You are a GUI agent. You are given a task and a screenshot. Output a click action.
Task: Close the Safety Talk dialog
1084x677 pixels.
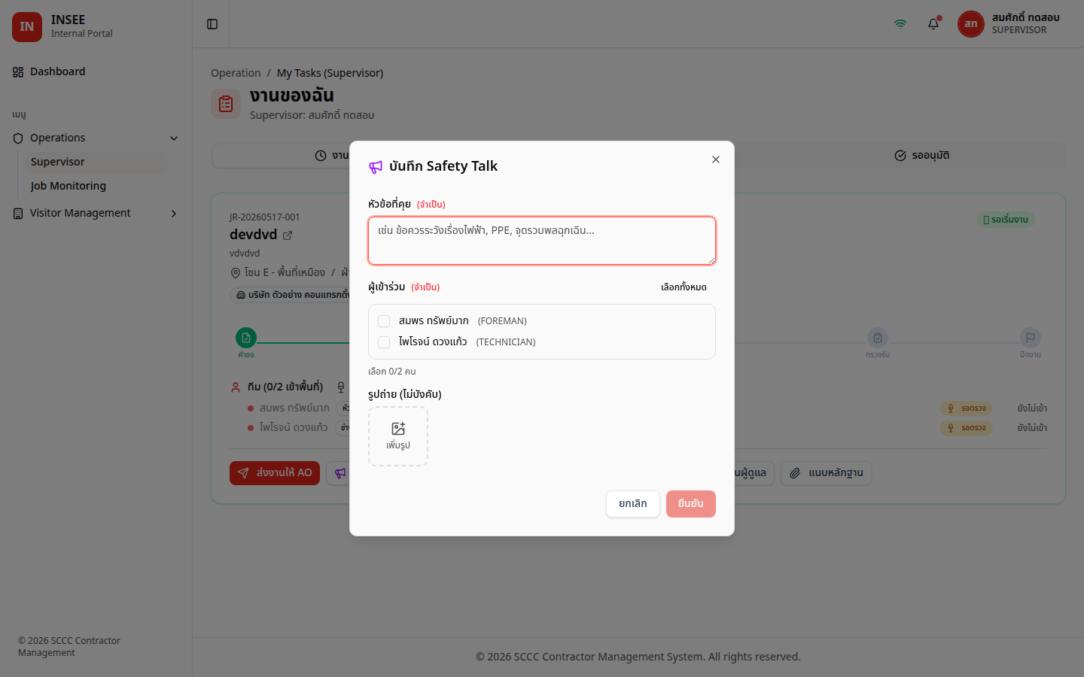point(716,159)
